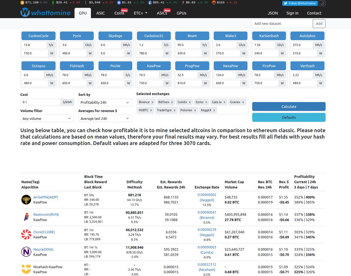Toggle the KawPow algorithm button
Image resolution: width=351 pixels, height=276 pixels.
[154, 66]
